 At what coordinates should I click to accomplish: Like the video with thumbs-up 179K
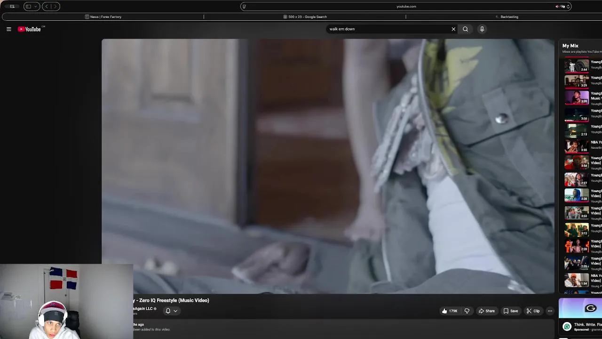click(x=450, y=311)
